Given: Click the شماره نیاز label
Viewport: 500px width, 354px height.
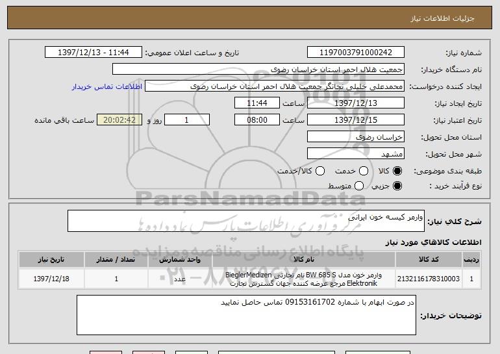Looking at the screenshot, I should pyautogui.click(x=464, y=53).
